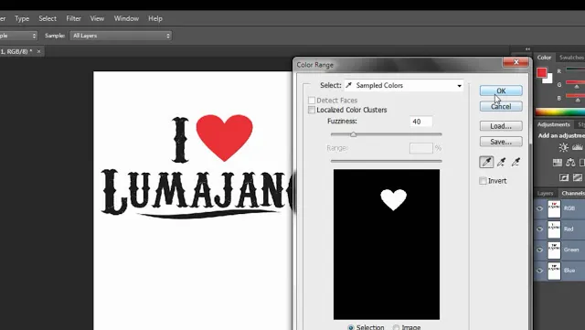The width and height of the screenshot is (585, 330).
Task: Click the Range percentage field
Action: 421,148
